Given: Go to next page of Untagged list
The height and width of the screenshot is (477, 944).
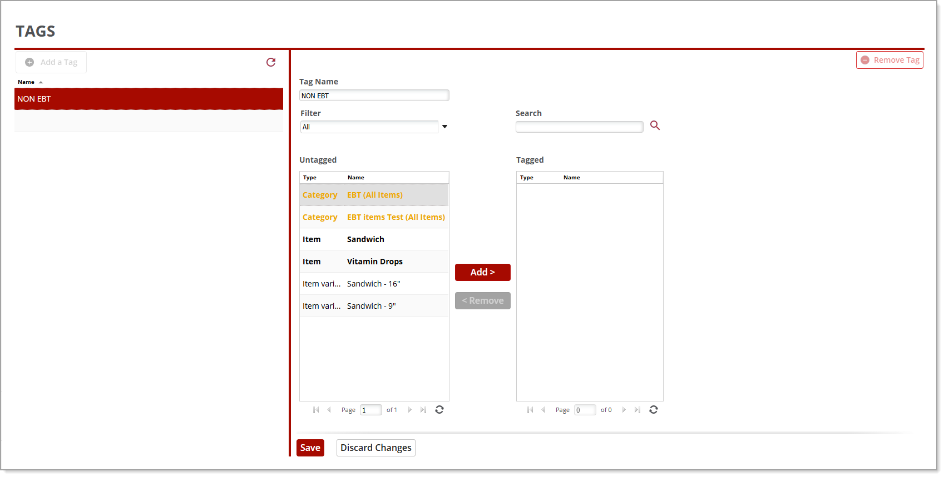Looking at the screenshot, I should pyautogui.click(x=410, y=410).
